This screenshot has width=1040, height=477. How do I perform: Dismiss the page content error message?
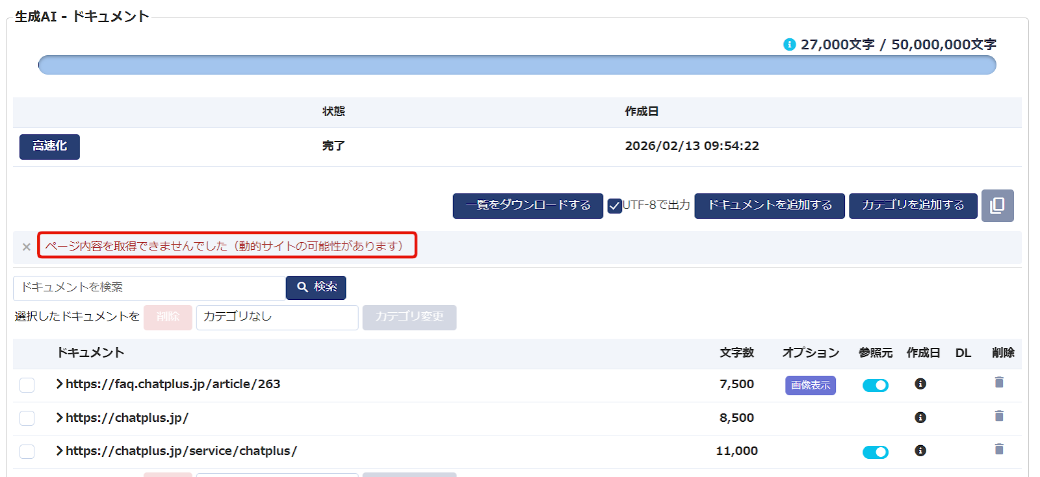(26, 247)
